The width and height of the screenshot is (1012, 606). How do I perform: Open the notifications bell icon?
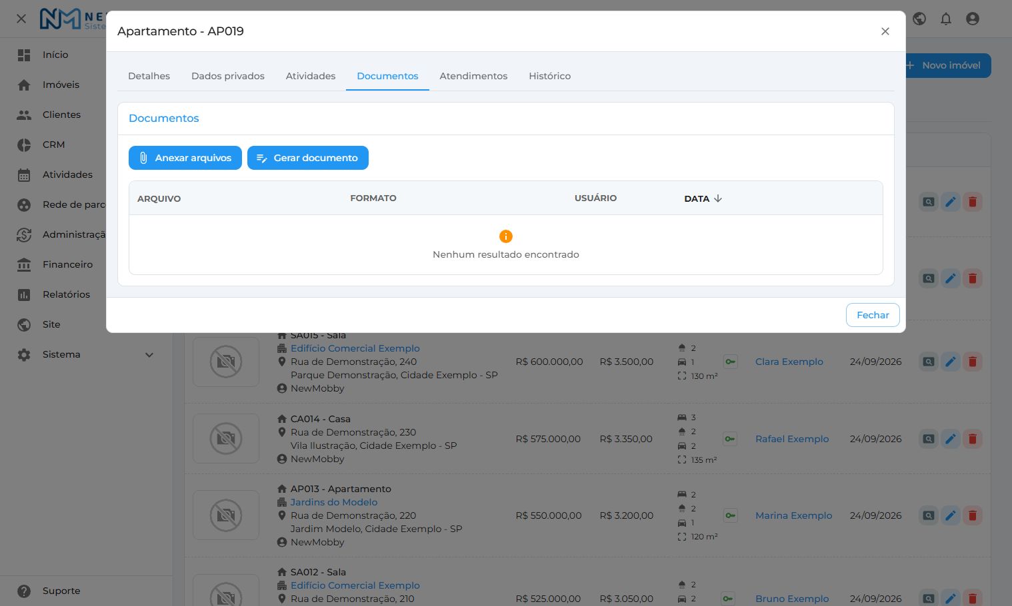coord(946,19)
